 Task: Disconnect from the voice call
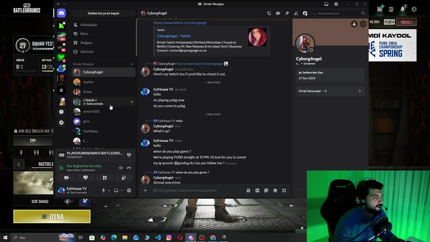click(x=129, y=168)
